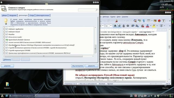Insert image via Writer's picture icon
This screenshot has width=174, height=98.
point(155,21)
